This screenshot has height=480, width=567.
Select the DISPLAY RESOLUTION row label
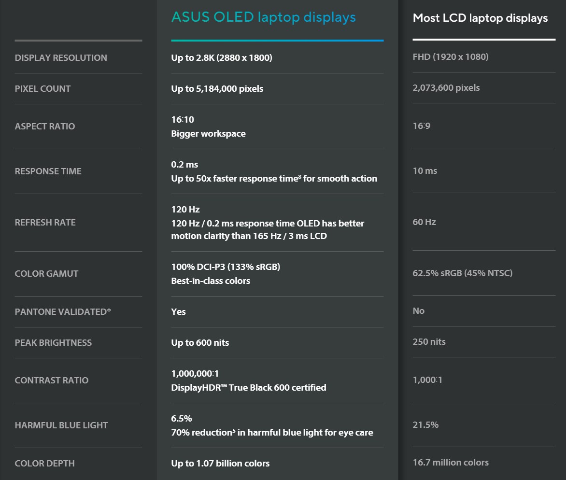coord(61,58)
